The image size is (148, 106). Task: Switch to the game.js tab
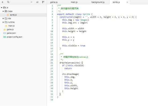coord(54,2)
